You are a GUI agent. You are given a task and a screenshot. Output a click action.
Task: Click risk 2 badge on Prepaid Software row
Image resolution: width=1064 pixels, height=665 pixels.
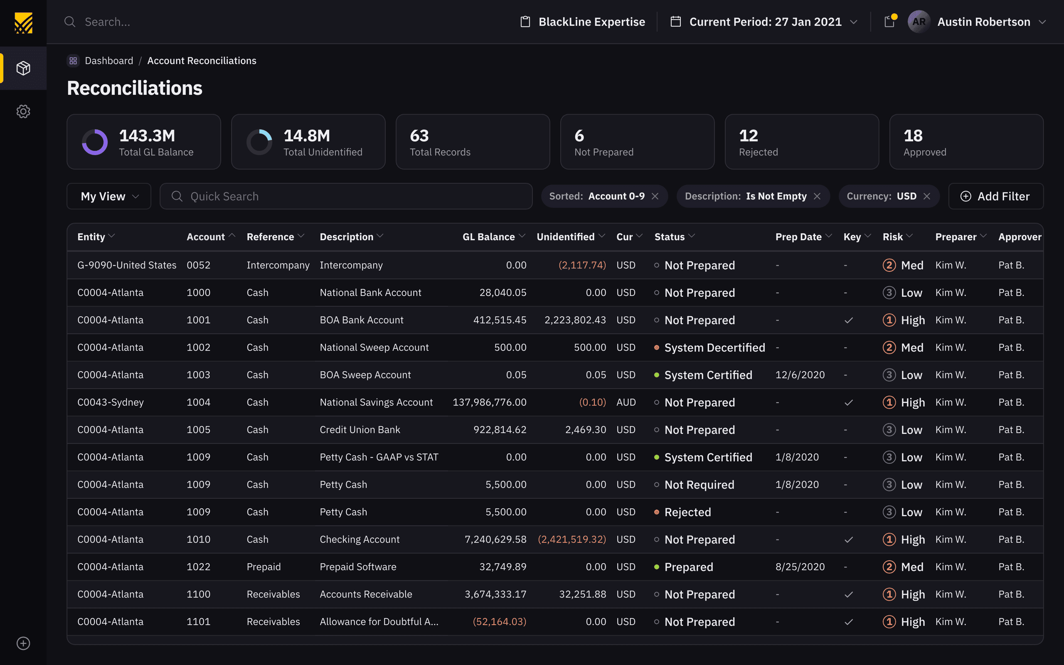(x=889, y=567)
